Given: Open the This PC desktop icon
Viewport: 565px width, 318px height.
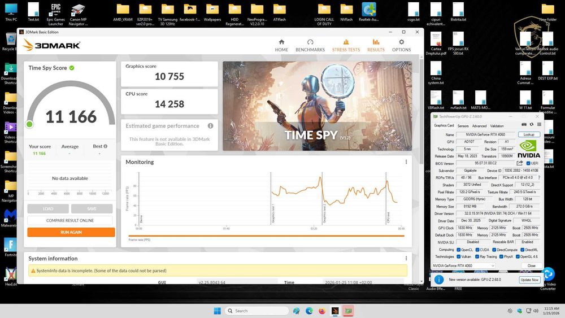Looking at the screenshot, I should 11,12.
